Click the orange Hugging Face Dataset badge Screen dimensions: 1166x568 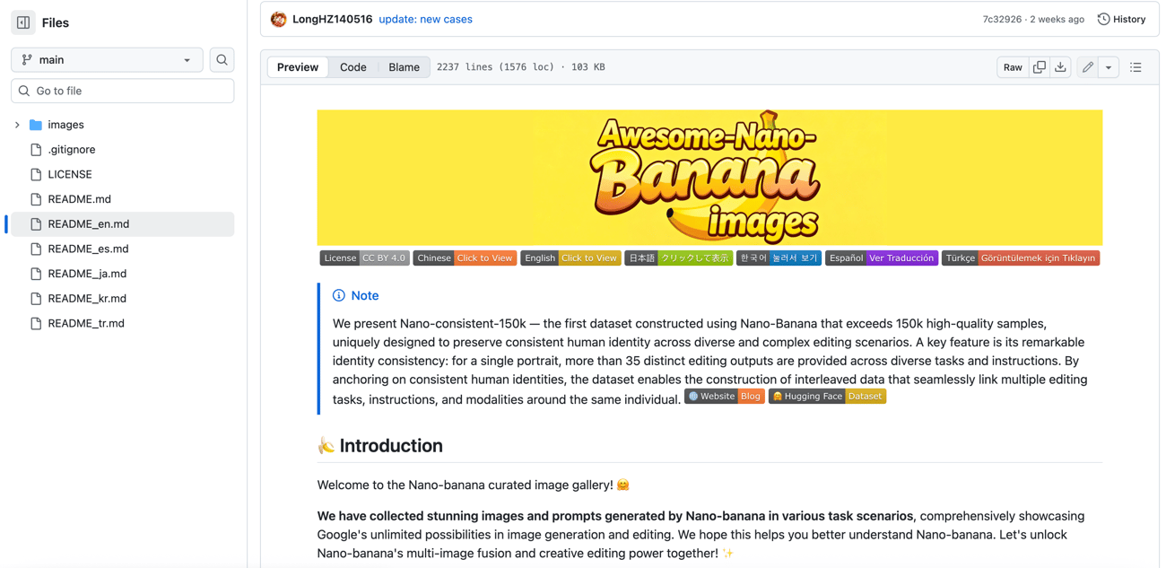(x=827, y=396)
